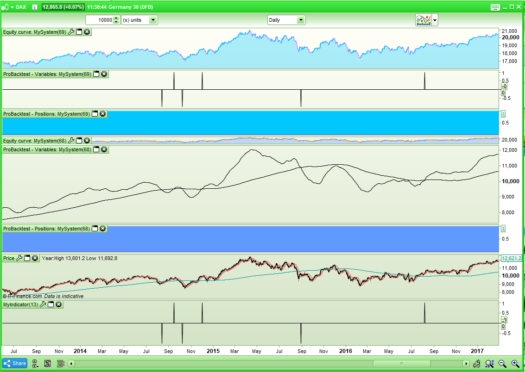This screenshot has width=525, height=372.
Task: Click the 'Equity curve: MySystem(69)' label
Action: (34, 32)
